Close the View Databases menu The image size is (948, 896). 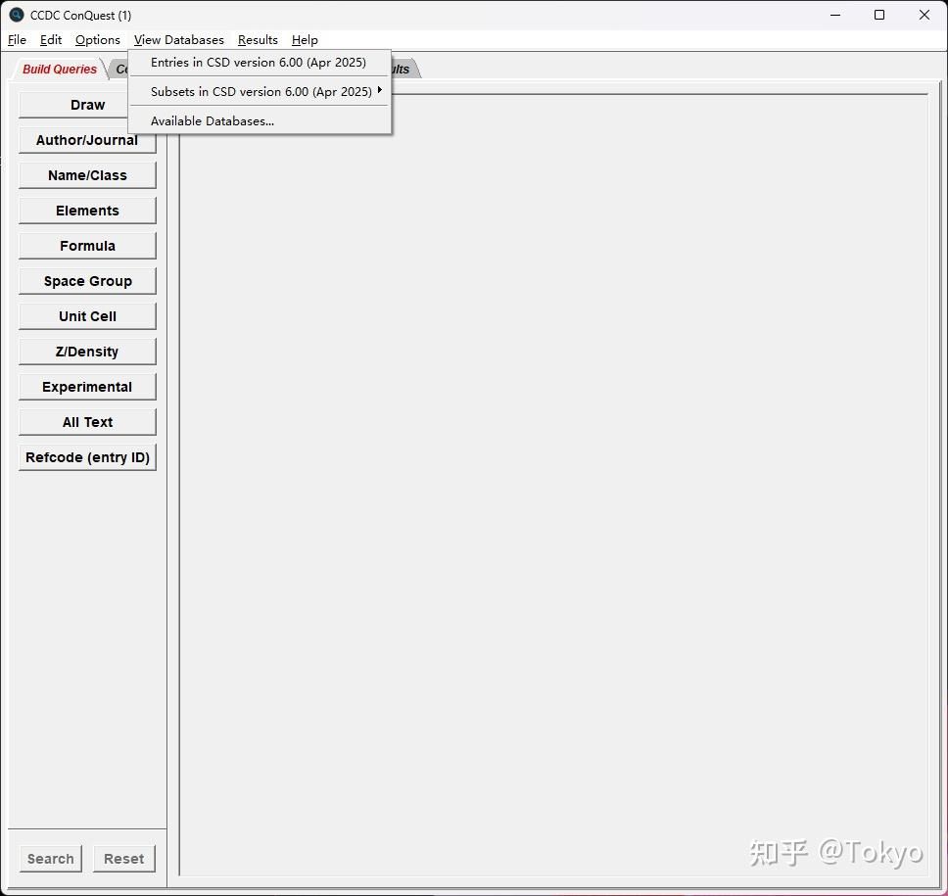179,40
